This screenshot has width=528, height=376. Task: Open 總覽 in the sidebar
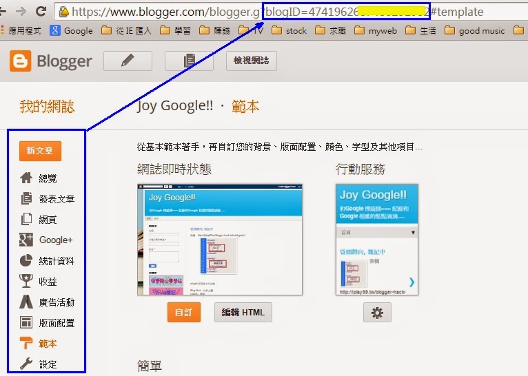point(38,178)
